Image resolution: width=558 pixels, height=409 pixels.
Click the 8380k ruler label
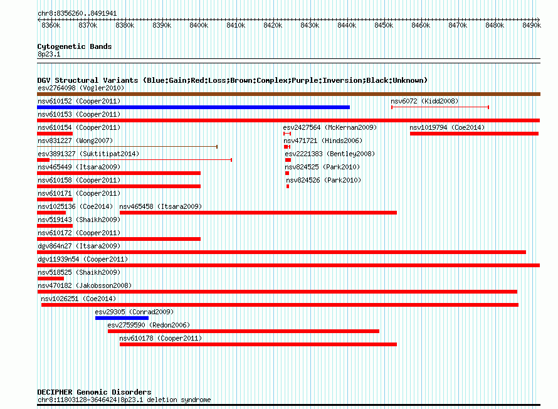click(x=125, y=25)
